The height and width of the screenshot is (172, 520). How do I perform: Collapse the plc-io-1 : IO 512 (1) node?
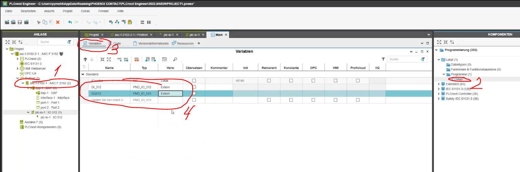(28, 112)
